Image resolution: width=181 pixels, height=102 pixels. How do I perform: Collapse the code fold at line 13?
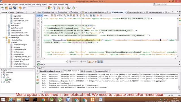[42, 26]
